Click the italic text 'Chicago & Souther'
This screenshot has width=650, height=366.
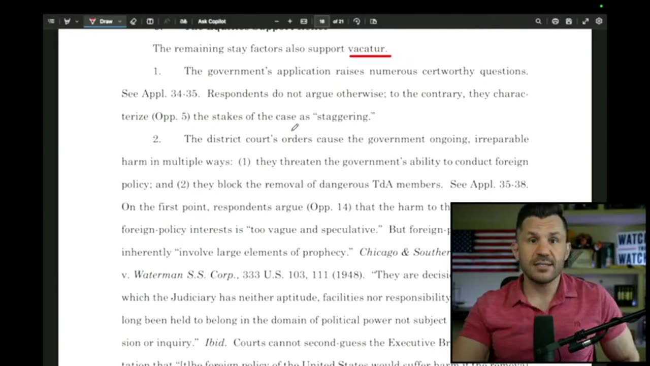tap(405, 252)
